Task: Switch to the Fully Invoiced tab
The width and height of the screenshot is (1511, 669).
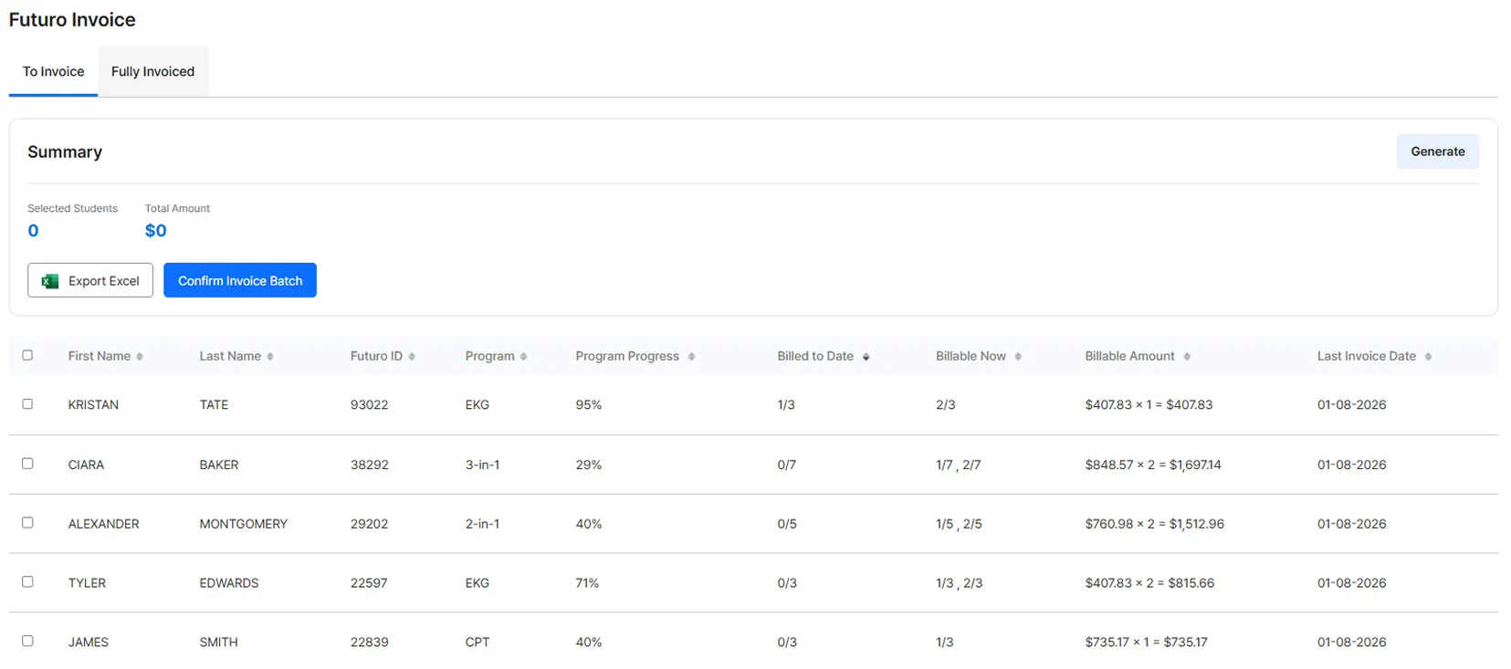Action: click(x=152, y=71)
